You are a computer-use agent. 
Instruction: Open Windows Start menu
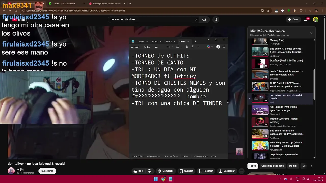[156, 179]
